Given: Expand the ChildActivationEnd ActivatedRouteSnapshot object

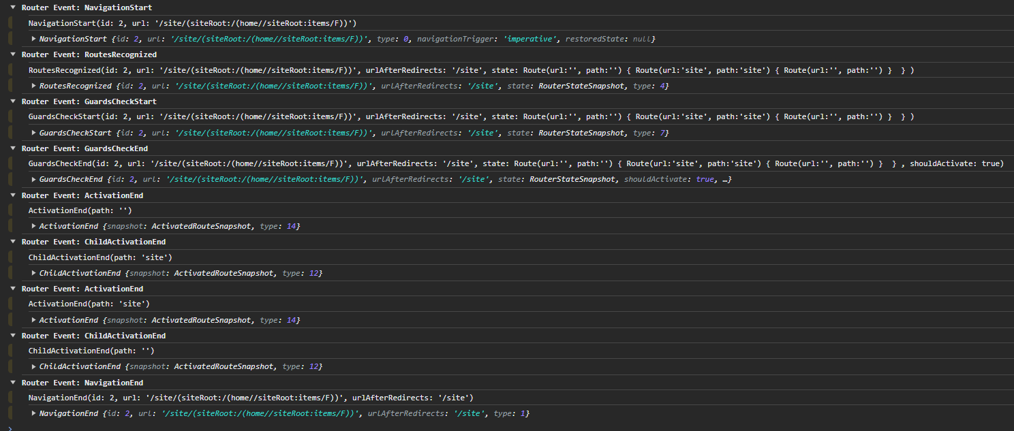Looking at the screenshot, I should point(33,272).
